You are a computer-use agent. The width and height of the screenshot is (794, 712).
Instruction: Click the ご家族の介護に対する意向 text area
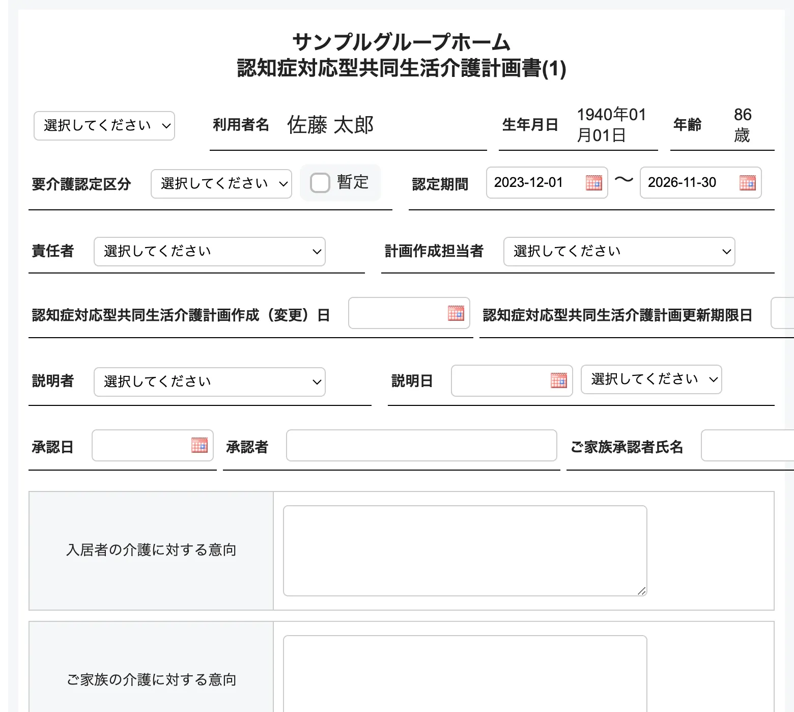click(x=465, y=673)
